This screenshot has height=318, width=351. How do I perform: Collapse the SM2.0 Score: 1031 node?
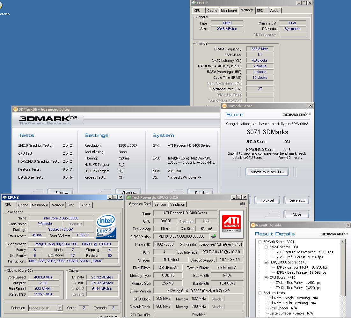coord(266,247)
